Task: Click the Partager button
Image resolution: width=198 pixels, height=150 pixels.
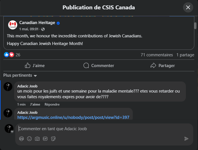Action: (x=163, y=65)
